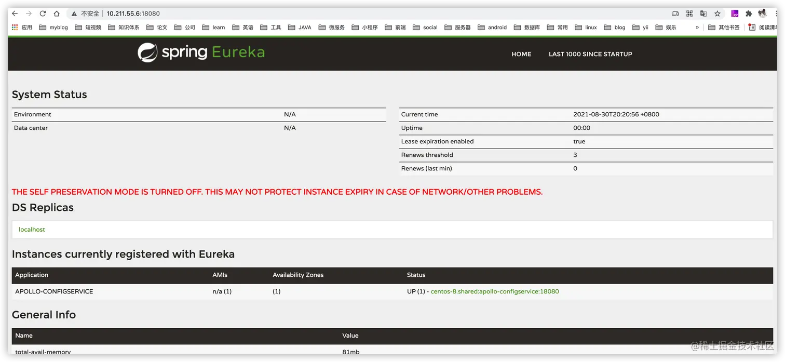Screen dimensions: 785x362
Task: Click the n/a (1) AMIs cell
Action: click(222, 291)
